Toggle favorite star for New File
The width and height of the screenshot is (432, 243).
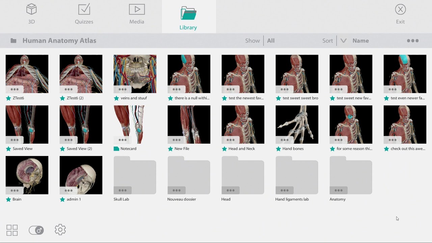170,149
